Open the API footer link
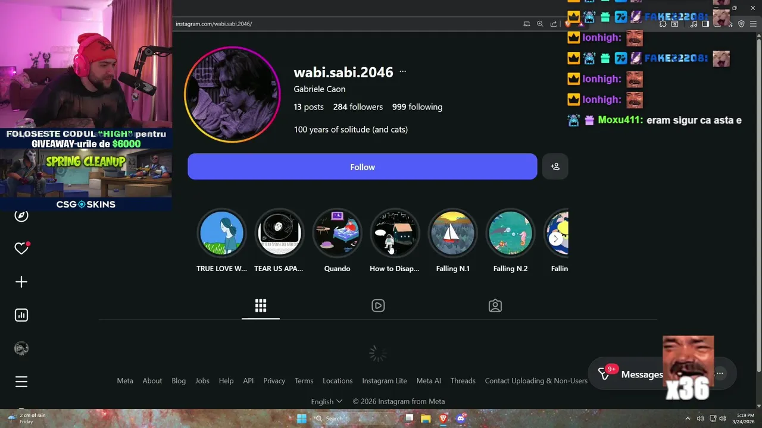The image size is (762, 428). tap(248, 380)
